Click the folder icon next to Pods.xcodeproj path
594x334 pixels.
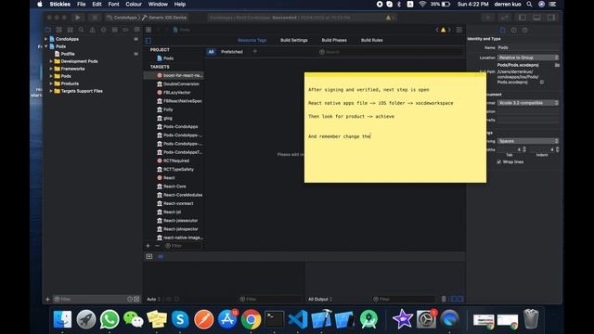pos(557,65)
